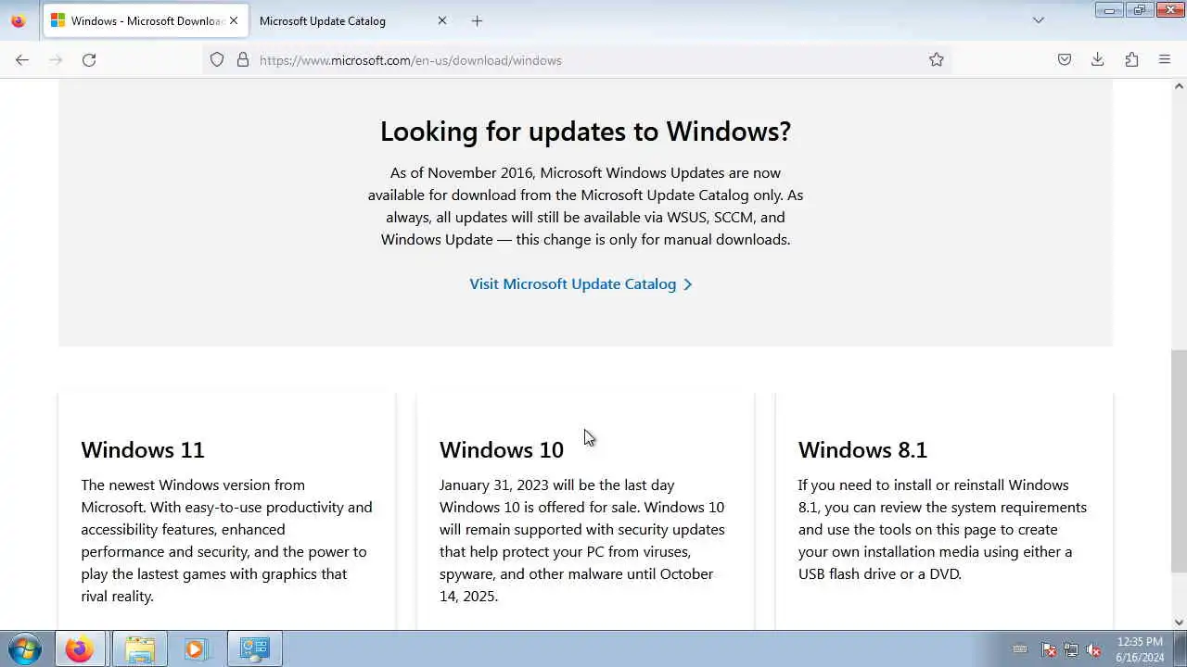The image size is (1187, 667).
Task: Click the control panel taskbar icon
Action: click(x=254, y=649)
